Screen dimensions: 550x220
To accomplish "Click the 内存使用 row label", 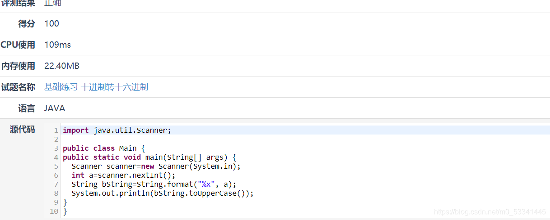I will click(18, 66).
